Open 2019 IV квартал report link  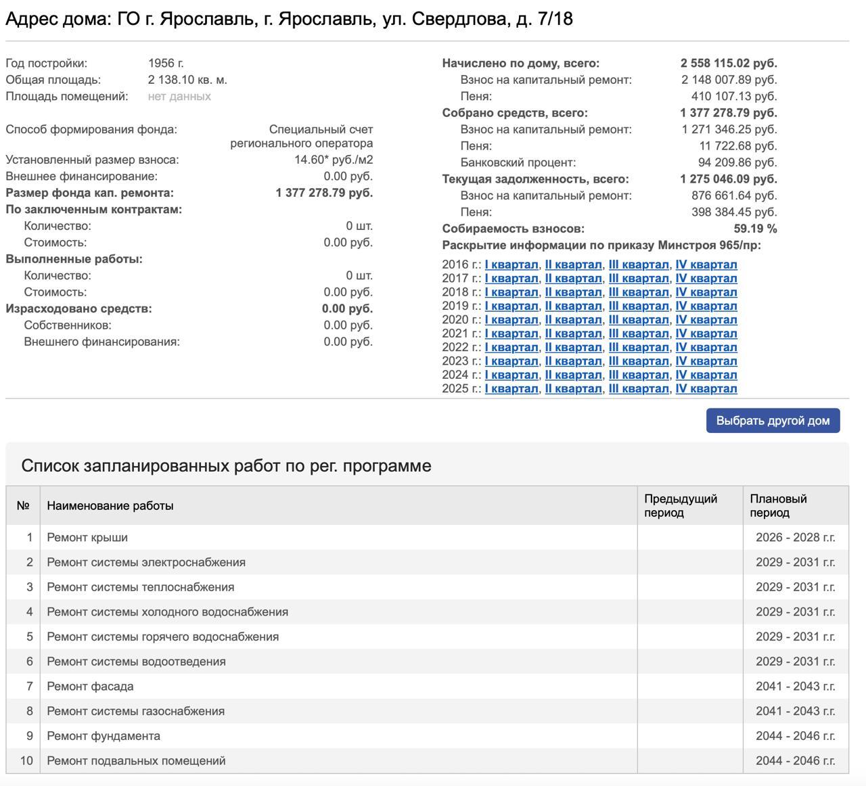[x=706, y=306]
